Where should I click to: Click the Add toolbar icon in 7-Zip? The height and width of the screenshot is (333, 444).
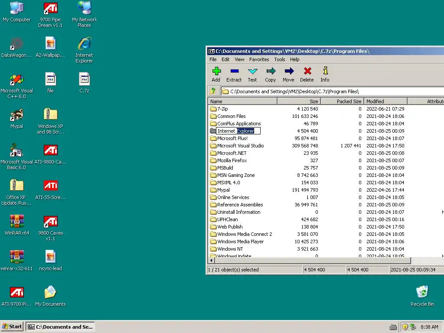(216, 75)
